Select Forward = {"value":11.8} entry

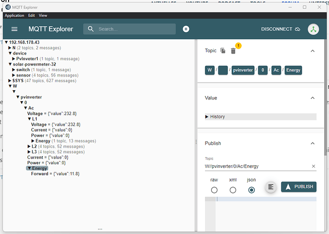tap(55, 174)
